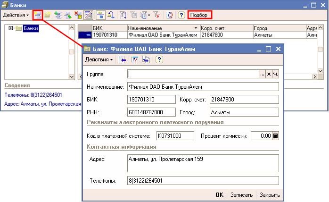
Task: Click the ellipsis selector button in Группа field
Action: click(262, 74)
